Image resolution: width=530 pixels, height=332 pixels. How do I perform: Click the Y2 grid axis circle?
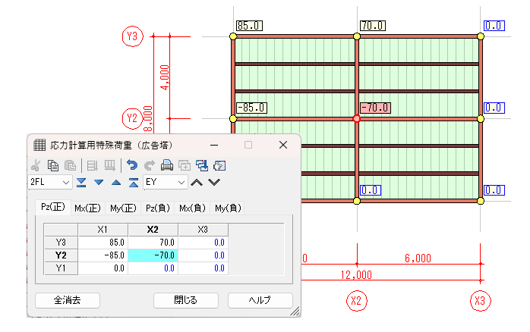pyautogui.click(x=132, y=118)
